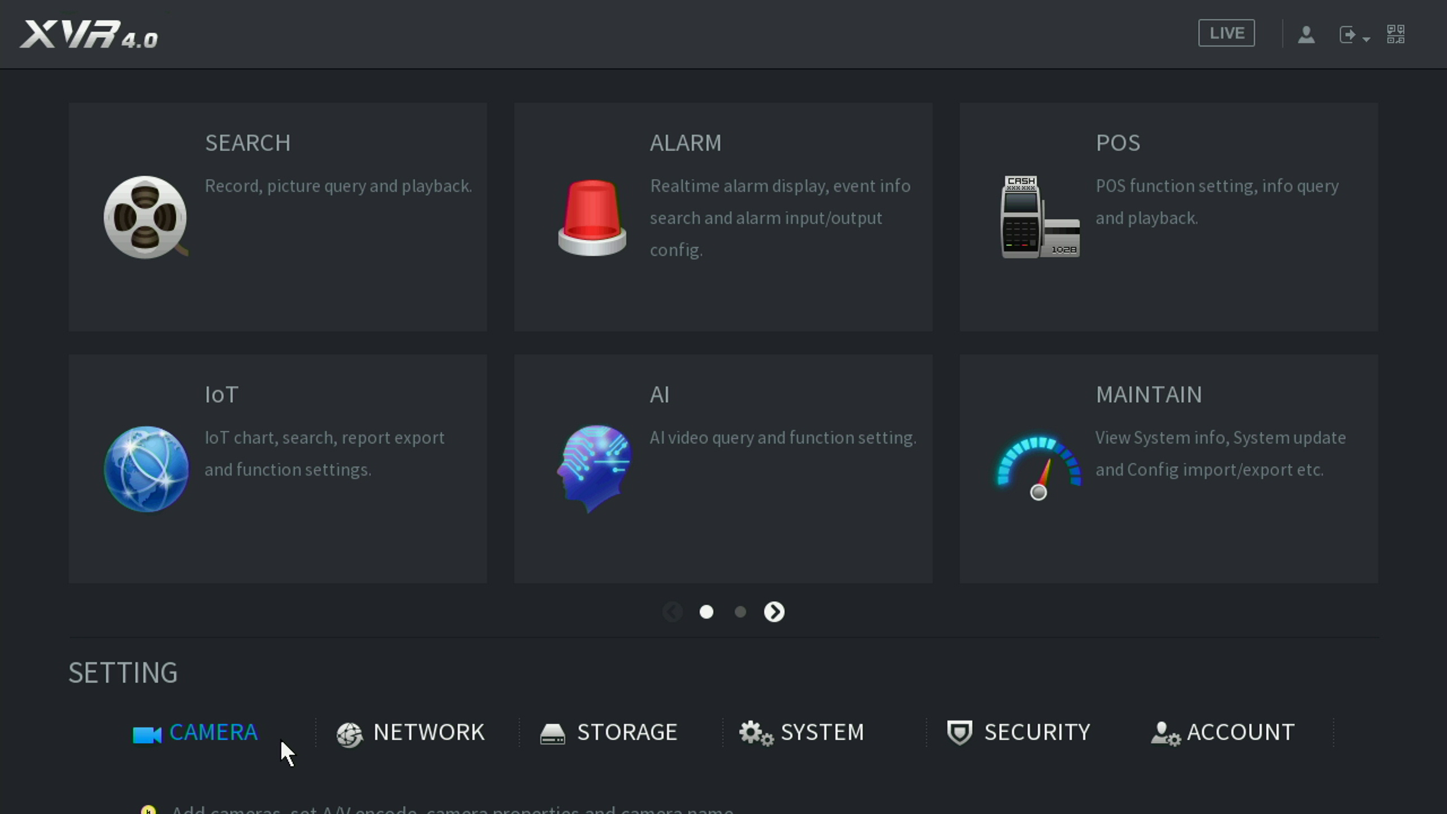Open SECURITY settings
Viewport: 1447px width, 814px height.
(1019, 733)
